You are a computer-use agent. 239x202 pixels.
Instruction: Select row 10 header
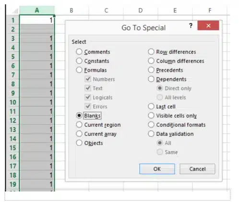point(13,102)
